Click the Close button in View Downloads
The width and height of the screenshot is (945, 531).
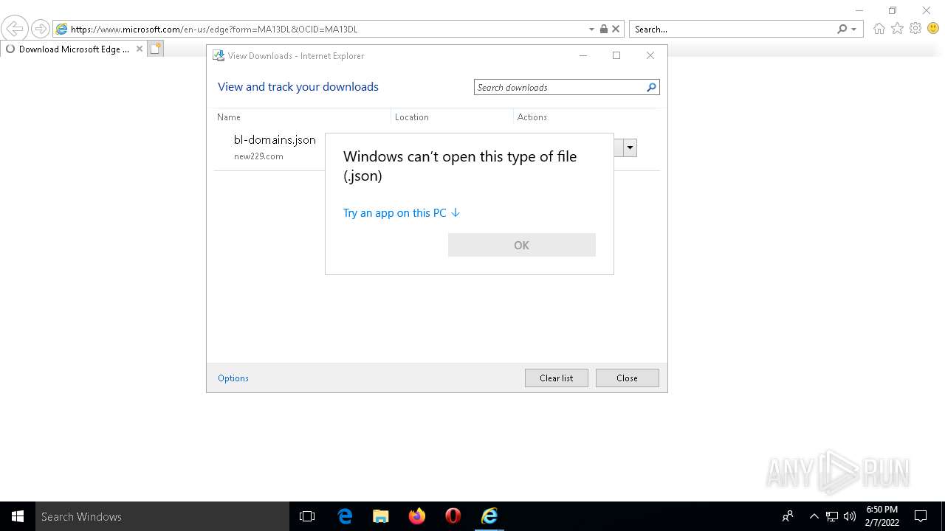point(627,378)
